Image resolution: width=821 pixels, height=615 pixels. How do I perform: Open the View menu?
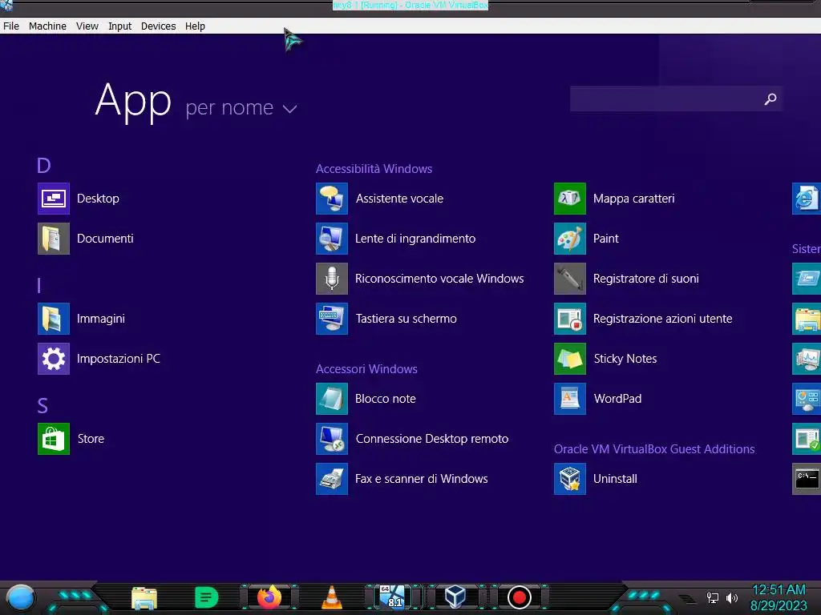click(87, 26)
